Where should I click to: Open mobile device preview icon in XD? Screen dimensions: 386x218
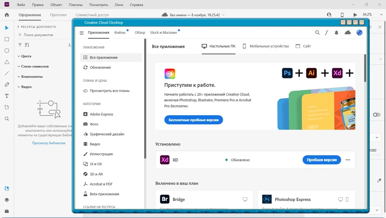click(x=342, y=15)
